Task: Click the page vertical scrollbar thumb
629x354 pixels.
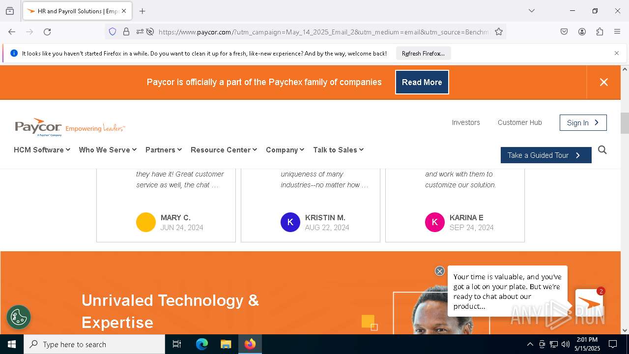Action: click(625, 123)
